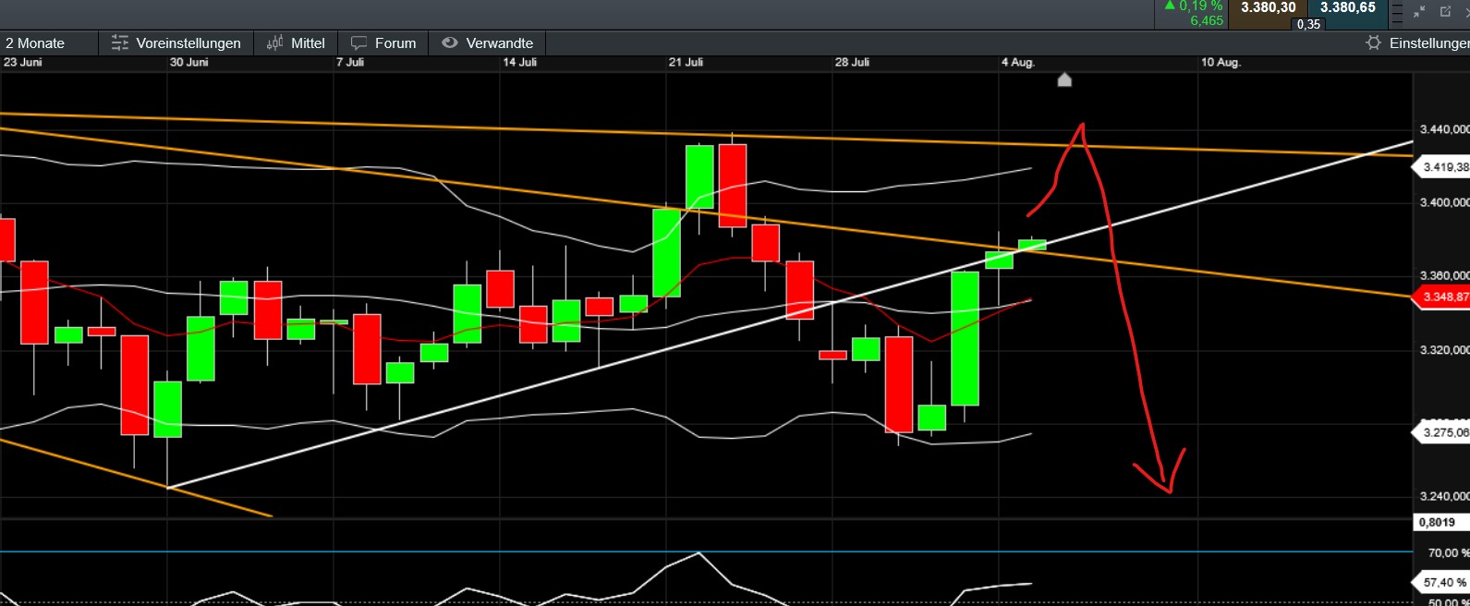Click the green 0,19 % change value

1200,6
